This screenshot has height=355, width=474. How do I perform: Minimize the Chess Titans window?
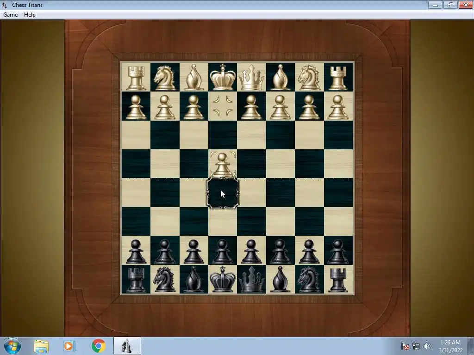click(435, 5)
